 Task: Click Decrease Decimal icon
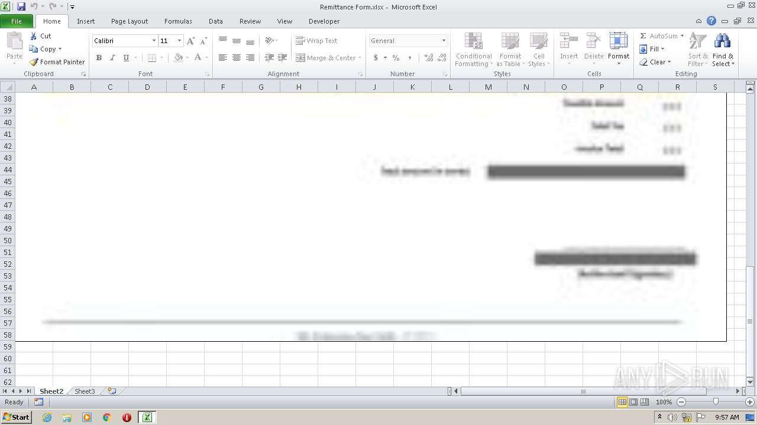click(x=442, y=58)
